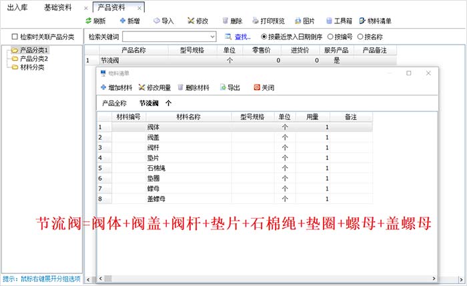Screen dimensions: 467x286
Task: Click the 删除 delete icon in main toolbar
Action: click(226, 21)
